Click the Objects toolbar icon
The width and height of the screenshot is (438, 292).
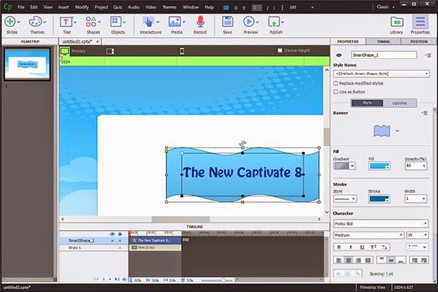115,22
